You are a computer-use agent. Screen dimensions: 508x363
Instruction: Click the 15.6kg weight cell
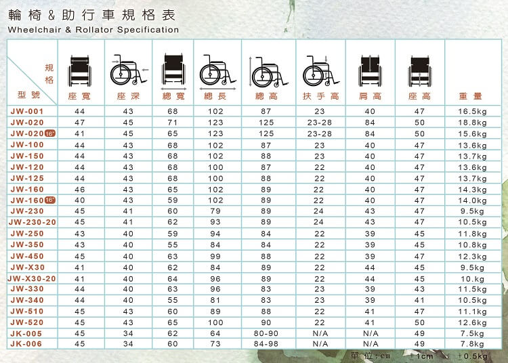[x=472, y=133]
